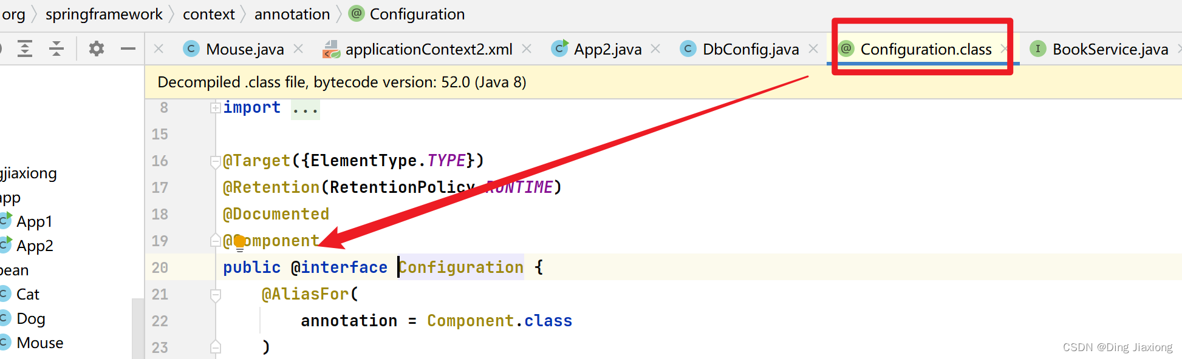The width and height of the screenshot is (1182, 359).
Task: Click line number 20 in the gutter
Action: [160, 267]
